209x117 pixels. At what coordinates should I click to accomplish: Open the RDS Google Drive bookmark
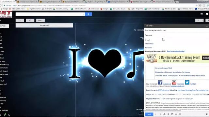169,9
